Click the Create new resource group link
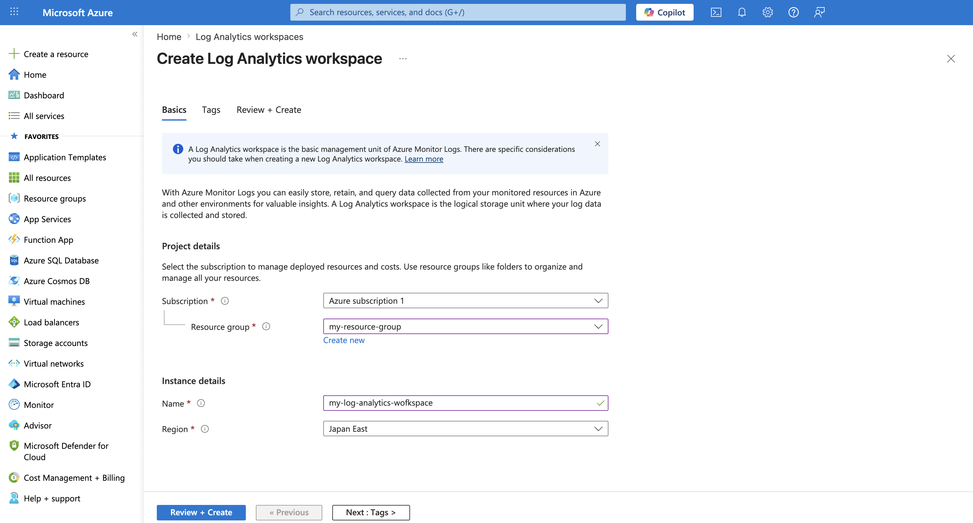 344,340
